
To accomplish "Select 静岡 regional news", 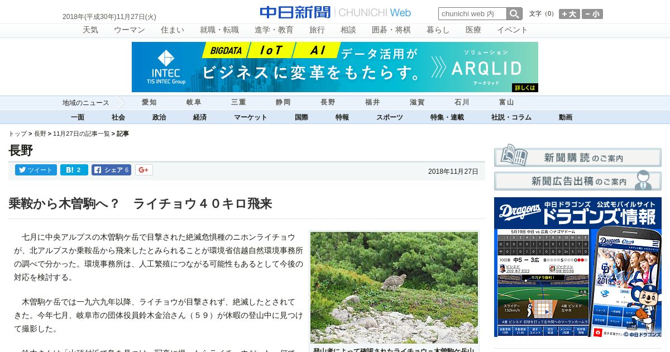I will [x=283, y=103].
